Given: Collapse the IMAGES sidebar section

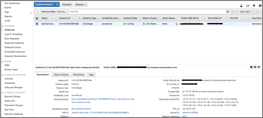Looking at the screenshot, I should tap(2, 61).
